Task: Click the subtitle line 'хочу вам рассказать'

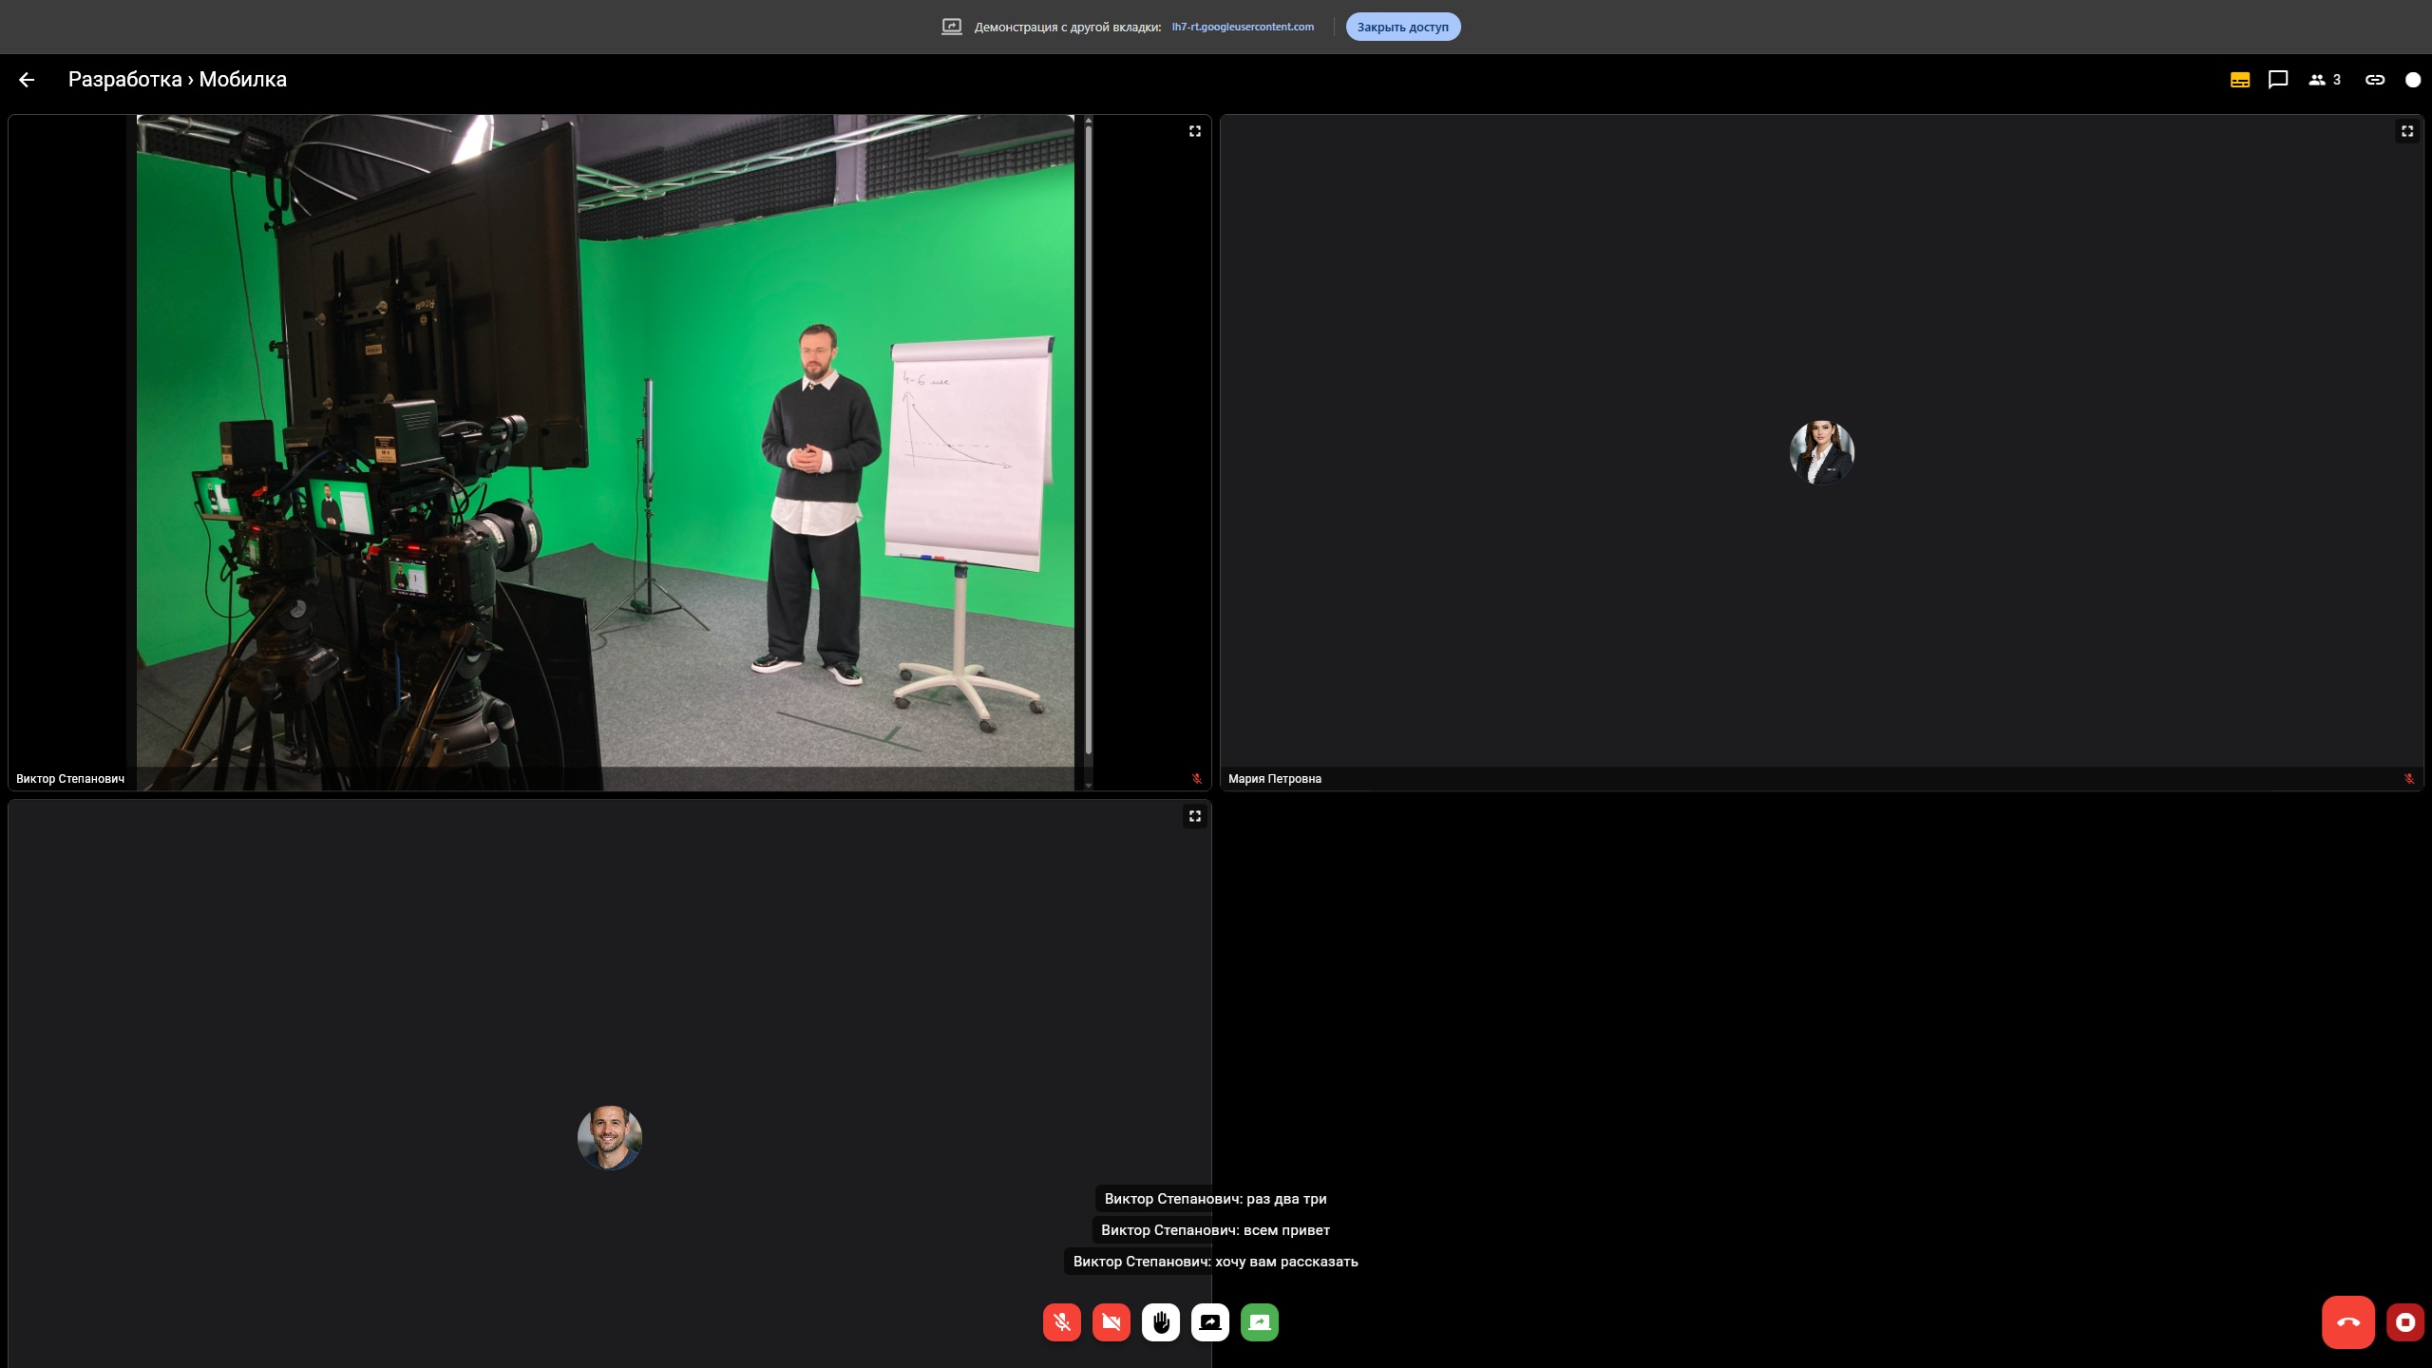Action: click(x=1215, y=1262)
